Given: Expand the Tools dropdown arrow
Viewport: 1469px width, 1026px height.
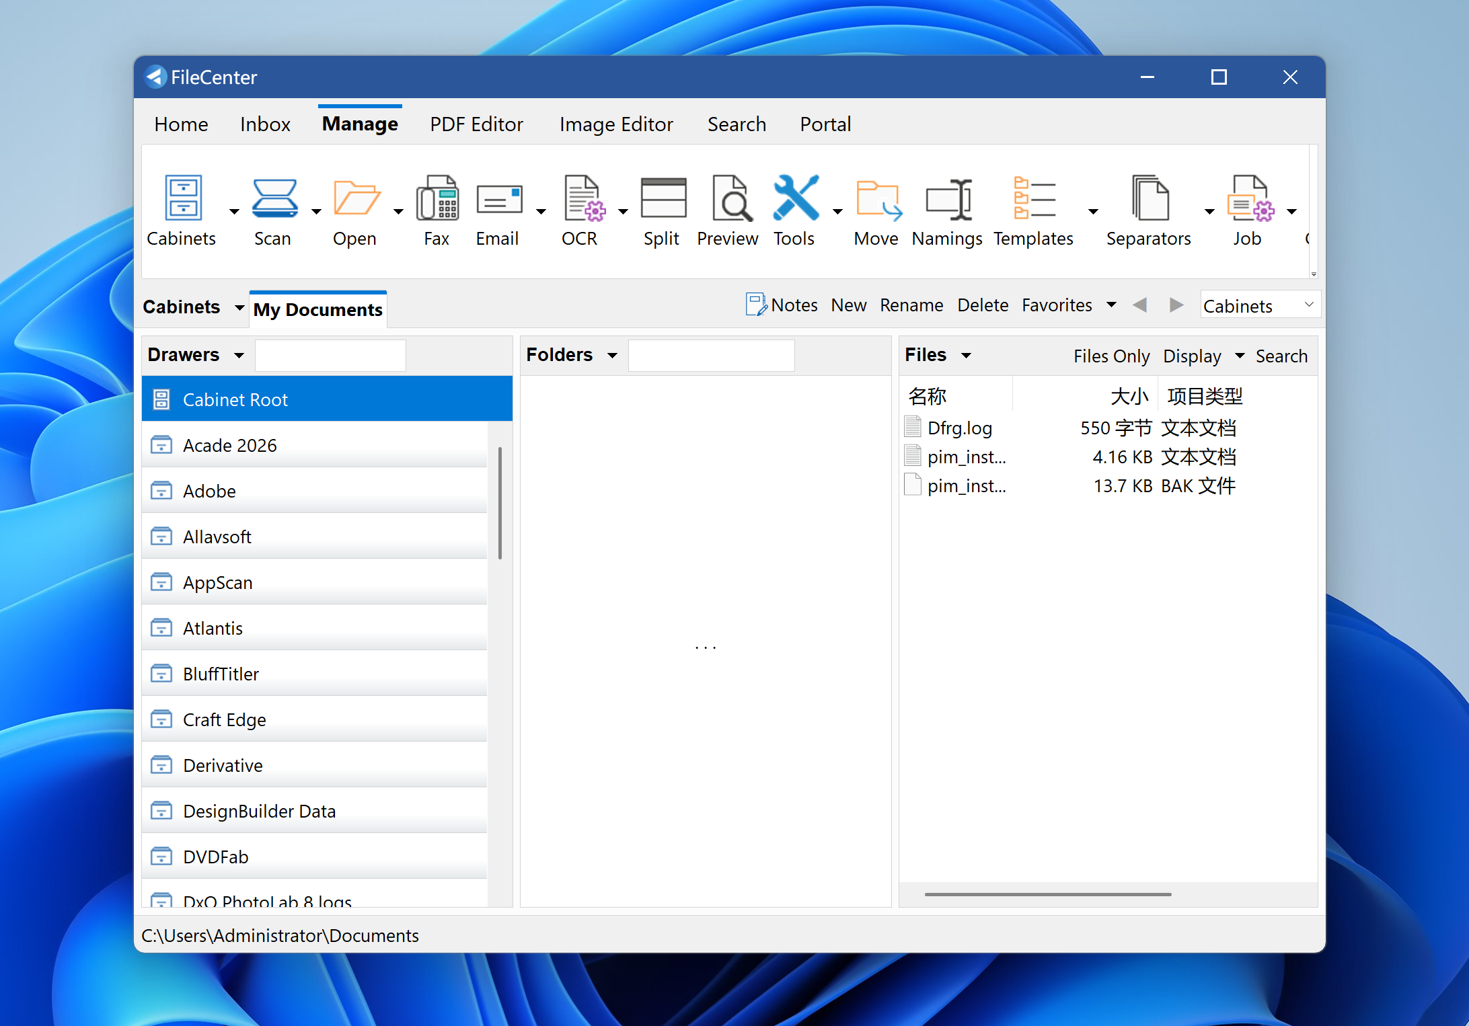Looking at the screenshot, I should pyautogui.click(x=837, y=211).
